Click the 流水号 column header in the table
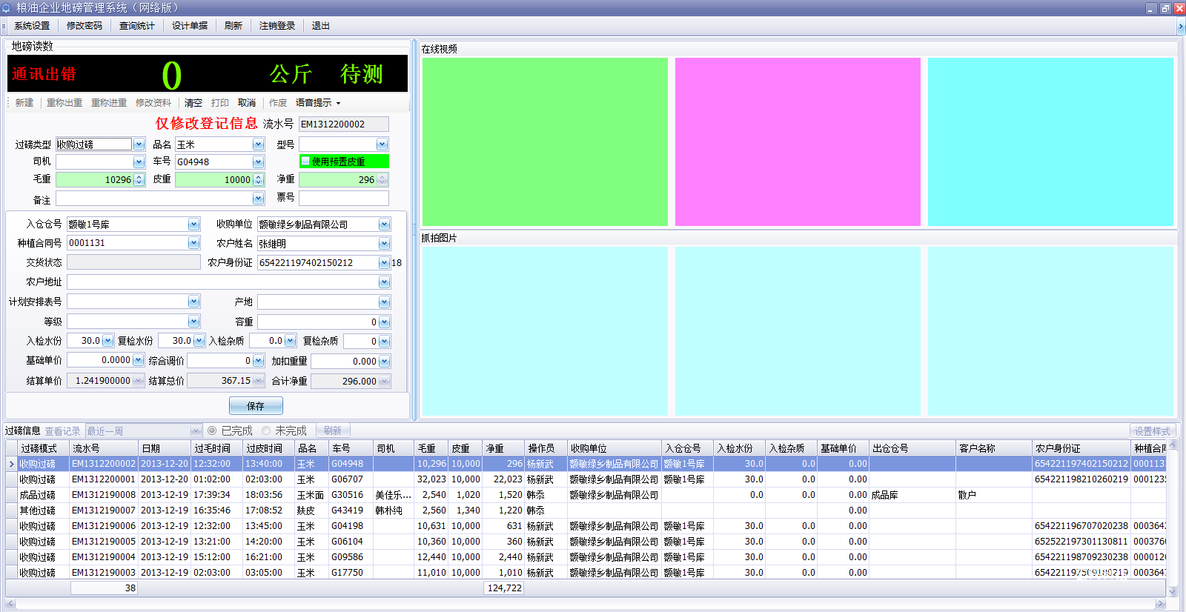This screenshot has height=612, width=1186. tap(105, 448)
